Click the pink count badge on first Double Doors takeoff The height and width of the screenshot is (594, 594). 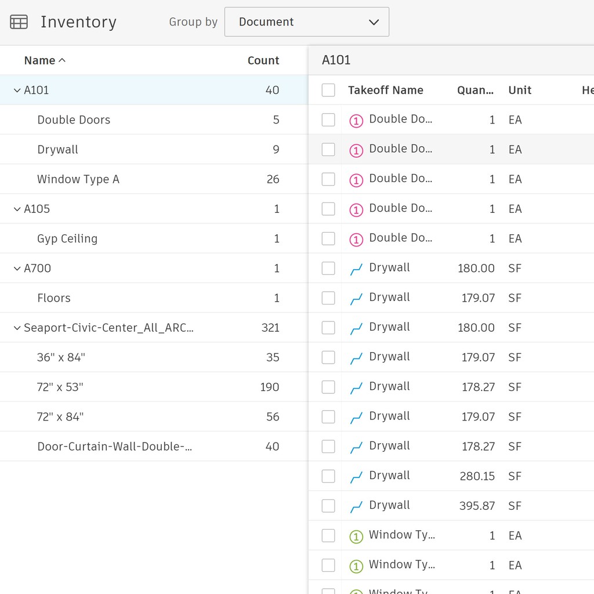point(356,119)
